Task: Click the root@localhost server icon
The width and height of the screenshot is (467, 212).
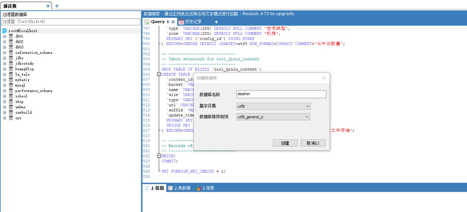Action: [x=4, y=31]
